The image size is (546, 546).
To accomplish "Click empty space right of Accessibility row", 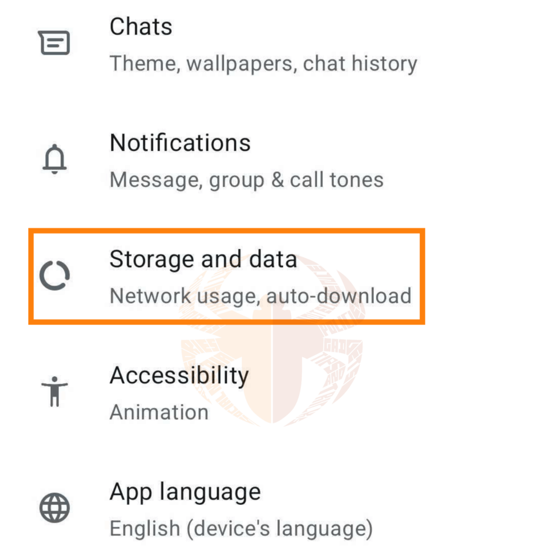I will (x=453, y=393).
